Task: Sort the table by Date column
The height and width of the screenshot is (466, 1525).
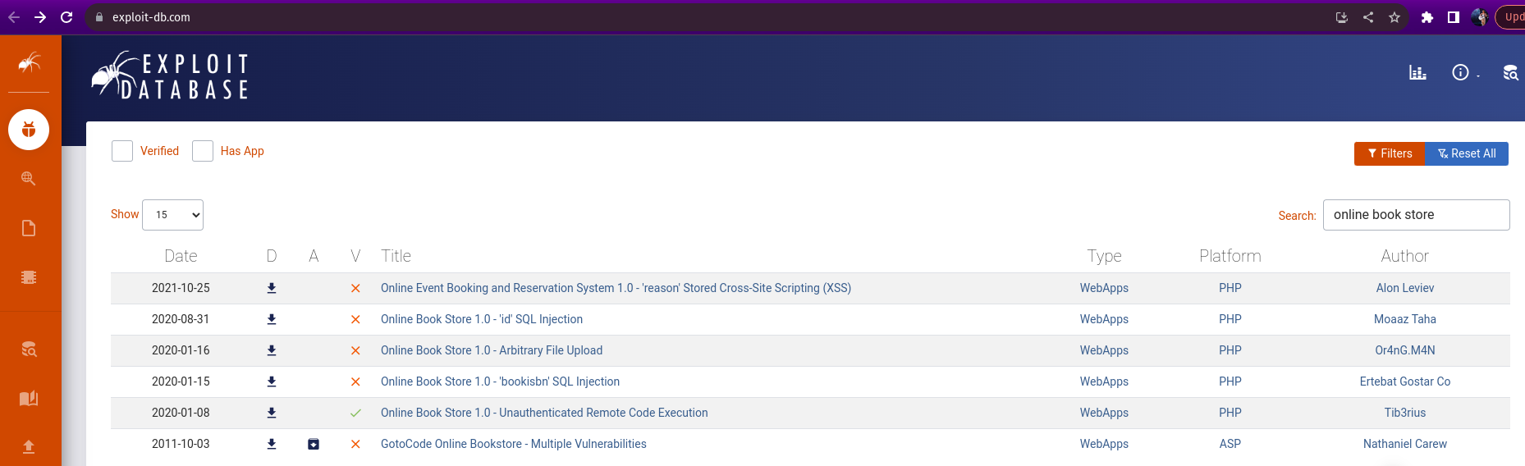Action: click(181, 256)
